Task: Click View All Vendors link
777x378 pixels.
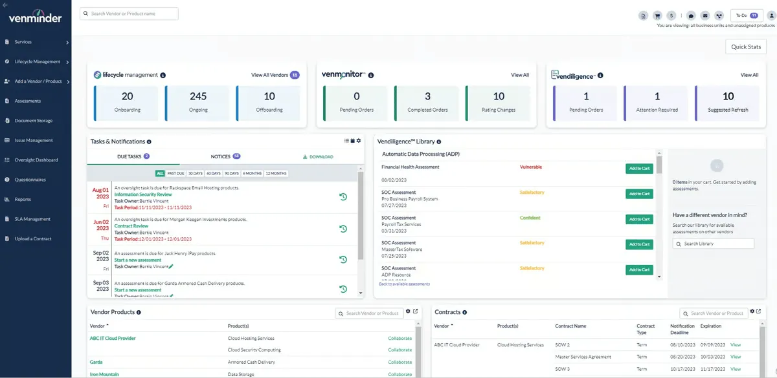Action: point(269,75)
